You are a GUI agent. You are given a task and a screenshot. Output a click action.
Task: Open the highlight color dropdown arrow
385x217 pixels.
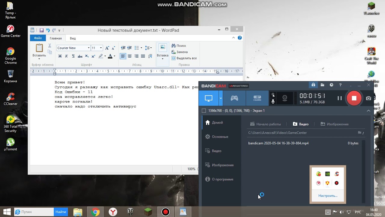point(105,56)
